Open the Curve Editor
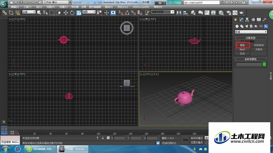This screenshot has height=153, width=273. pyautogui.click(x=207, y=13)
